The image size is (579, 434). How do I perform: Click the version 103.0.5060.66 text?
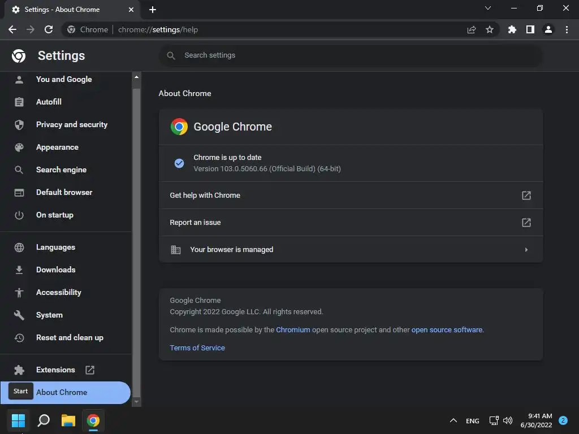click(x=267, y=168)
